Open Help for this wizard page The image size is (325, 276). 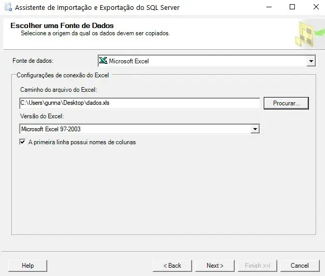(28, 266)
